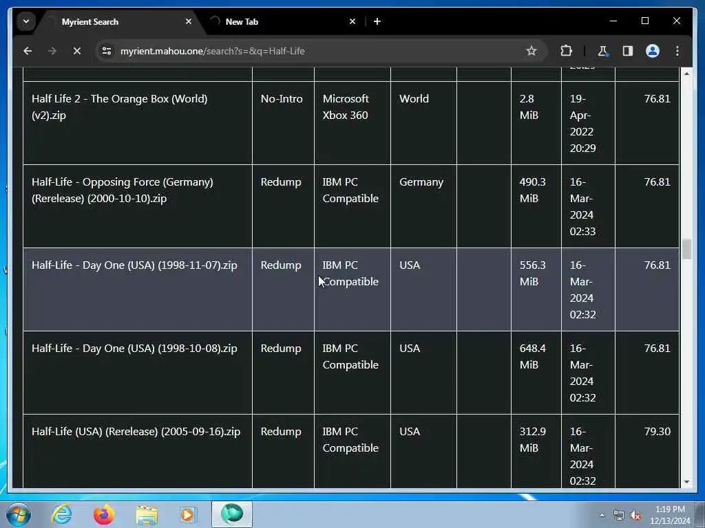The width and height of the screenshot is (705, 528).
Task: Open Windows Start menu orb
Action: 18,514
